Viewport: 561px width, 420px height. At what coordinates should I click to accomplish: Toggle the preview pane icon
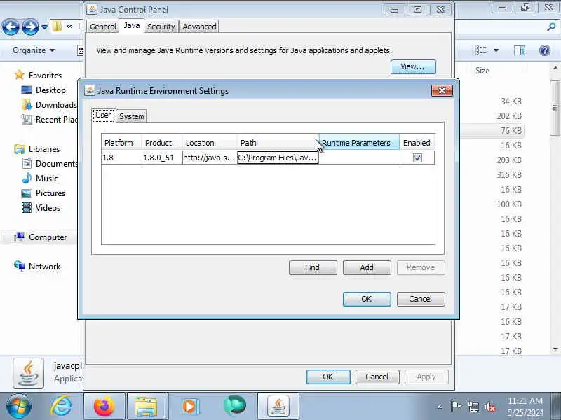coord(520,50)
